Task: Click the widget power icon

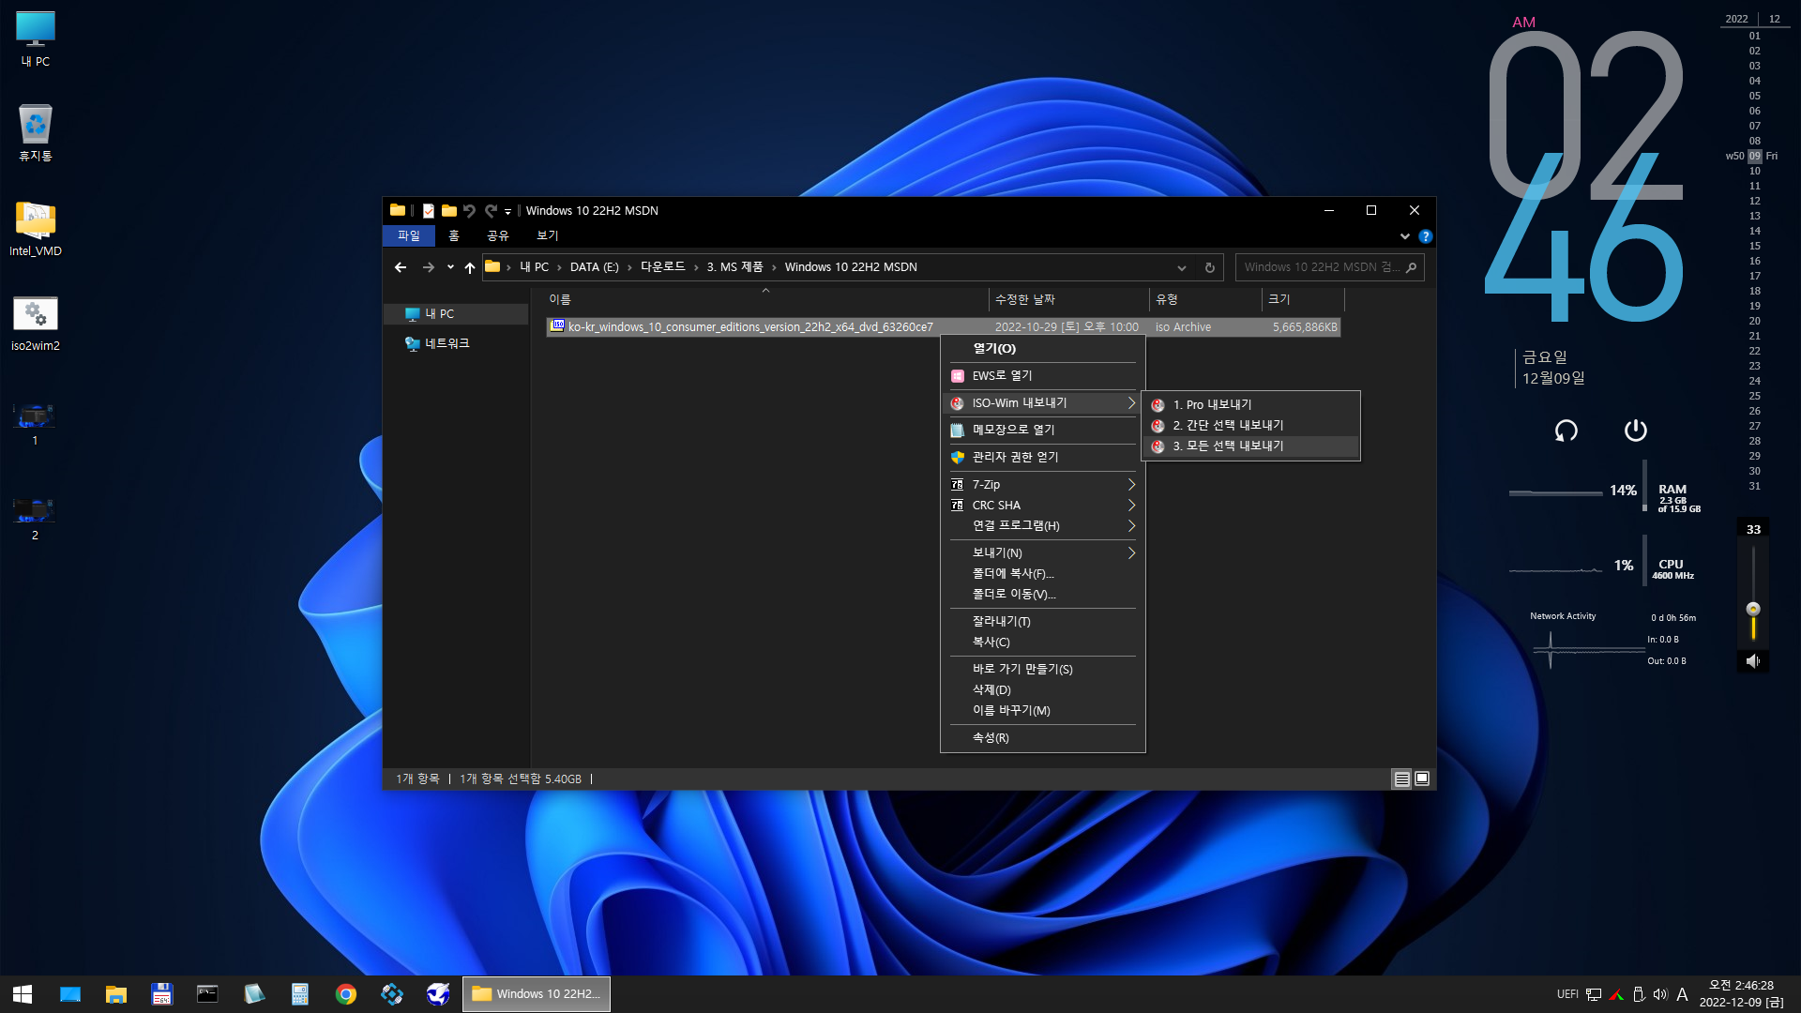Action: coord(1635,431)
